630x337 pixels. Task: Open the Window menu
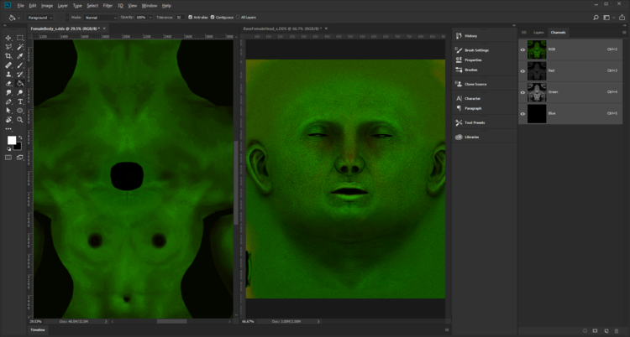(x=150, y=6)
